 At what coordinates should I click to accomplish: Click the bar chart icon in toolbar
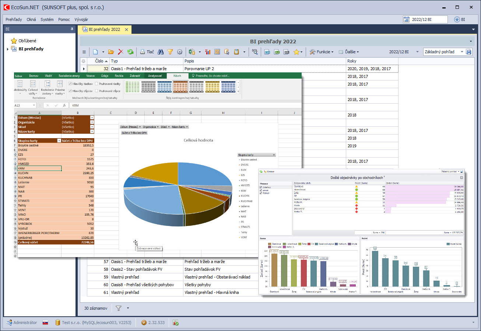coord(208,52)
